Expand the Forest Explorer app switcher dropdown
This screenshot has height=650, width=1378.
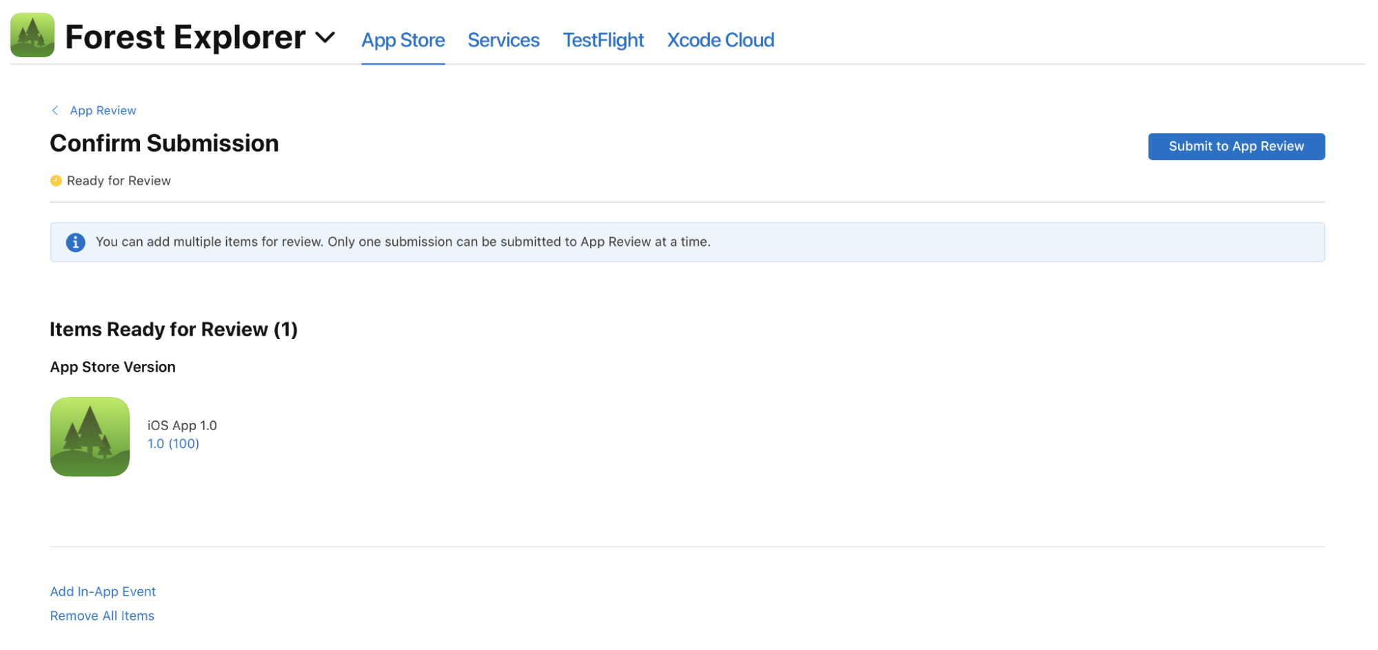click(325, 39)
